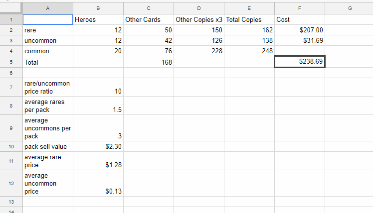
Task: Select the Heroes header cell
Action: (98, 19)
